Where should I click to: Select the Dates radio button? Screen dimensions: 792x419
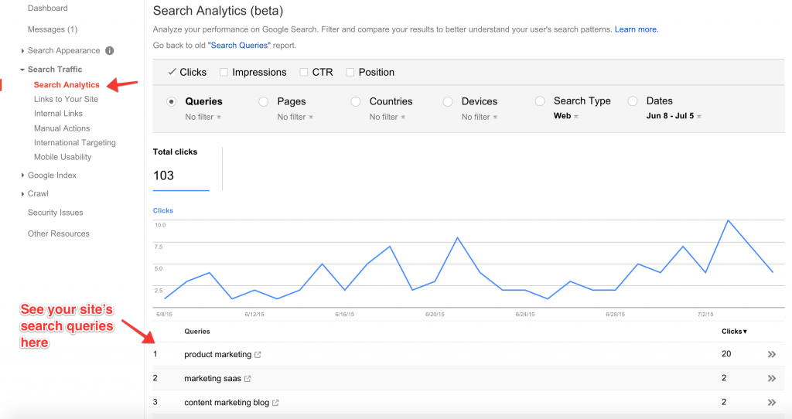[x=633, y=101]
